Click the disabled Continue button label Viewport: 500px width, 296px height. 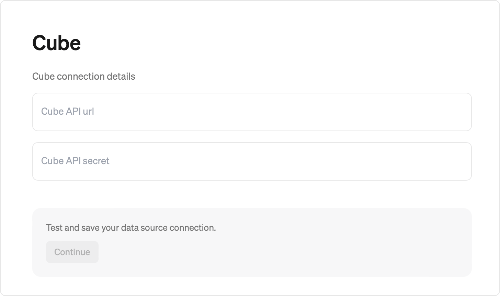click(72, 252)
